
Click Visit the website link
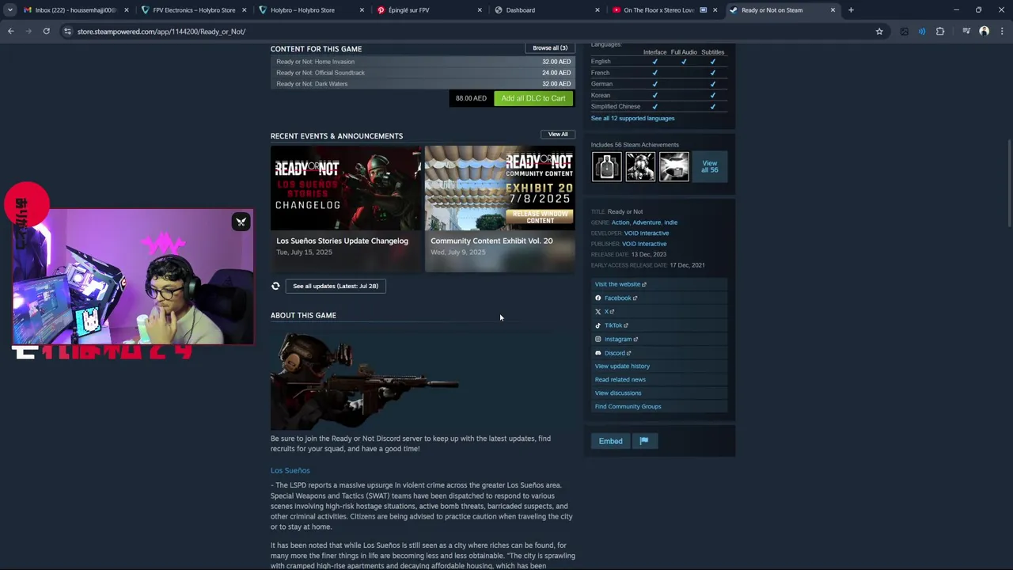click(x=620, y=284)
